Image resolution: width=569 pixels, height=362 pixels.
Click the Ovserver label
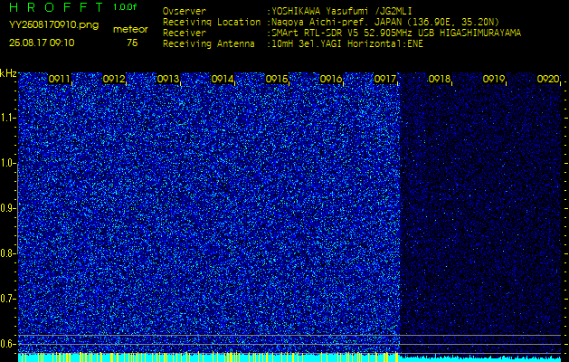point(185,11)
